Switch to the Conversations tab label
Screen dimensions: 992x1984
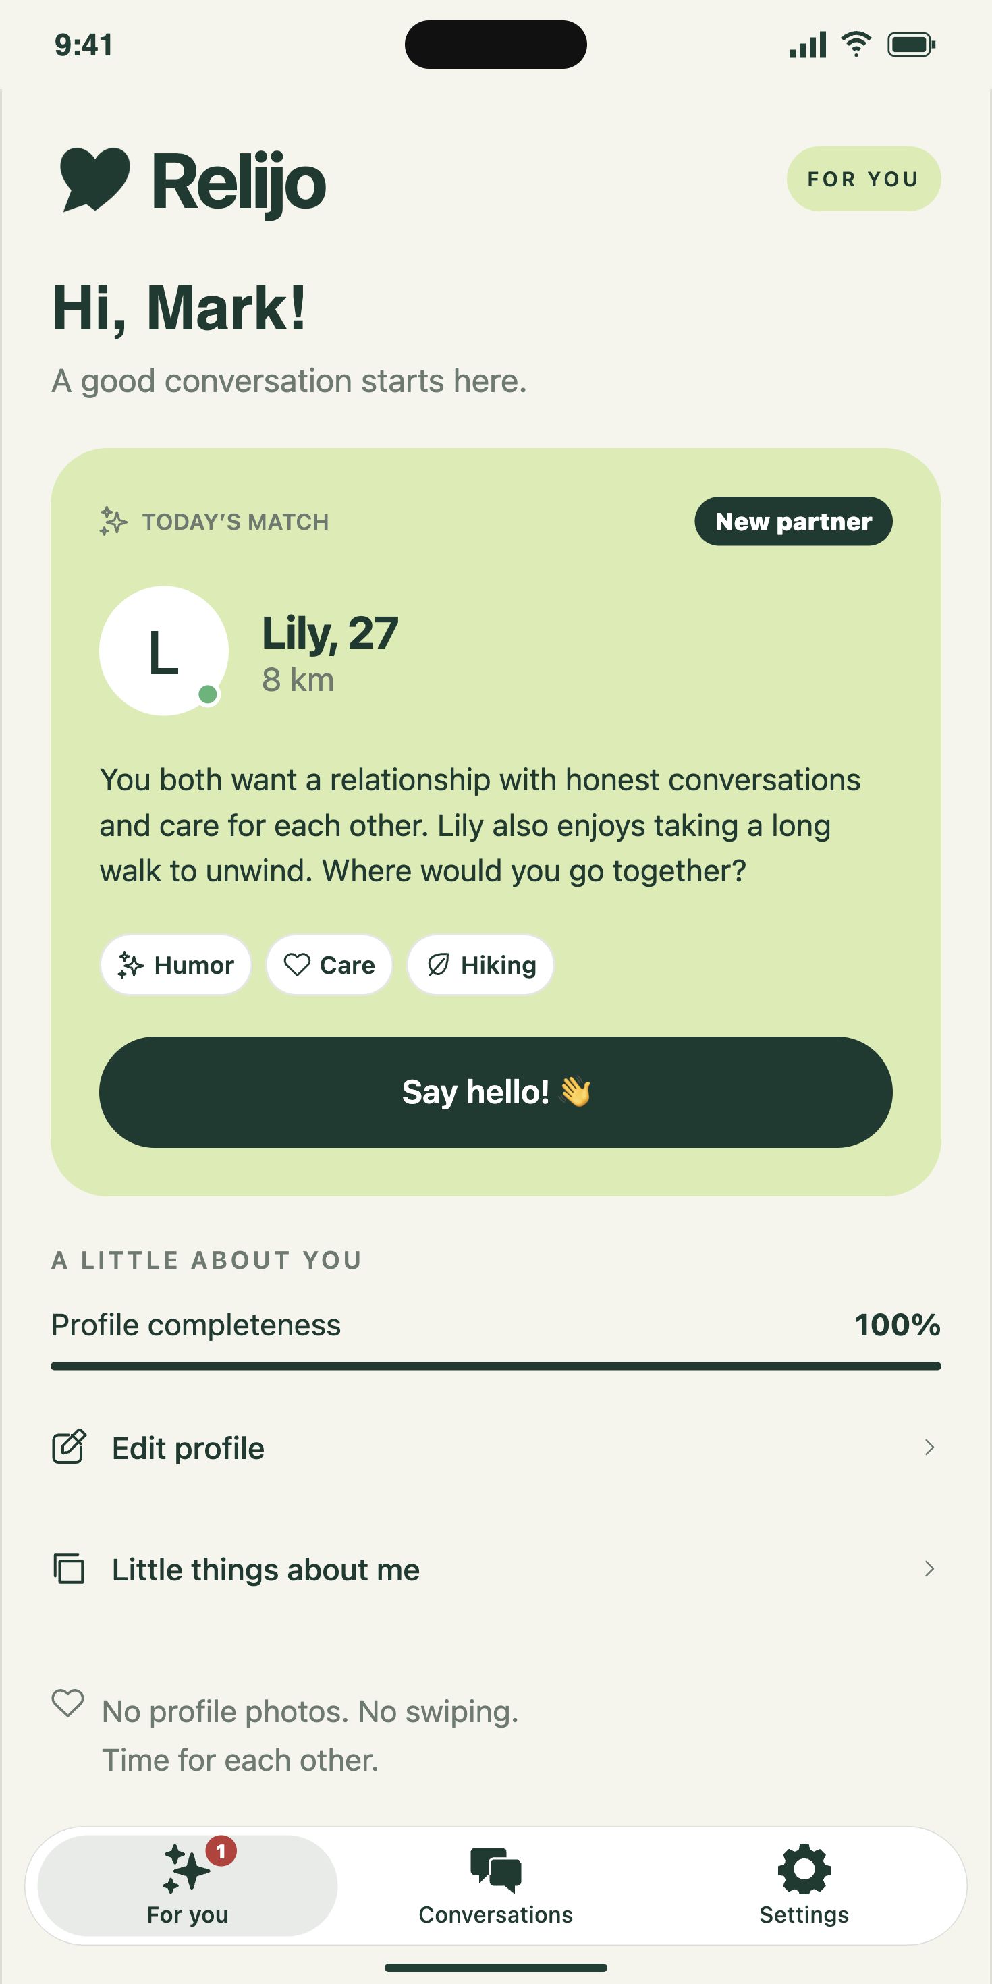pos(495,1914)
